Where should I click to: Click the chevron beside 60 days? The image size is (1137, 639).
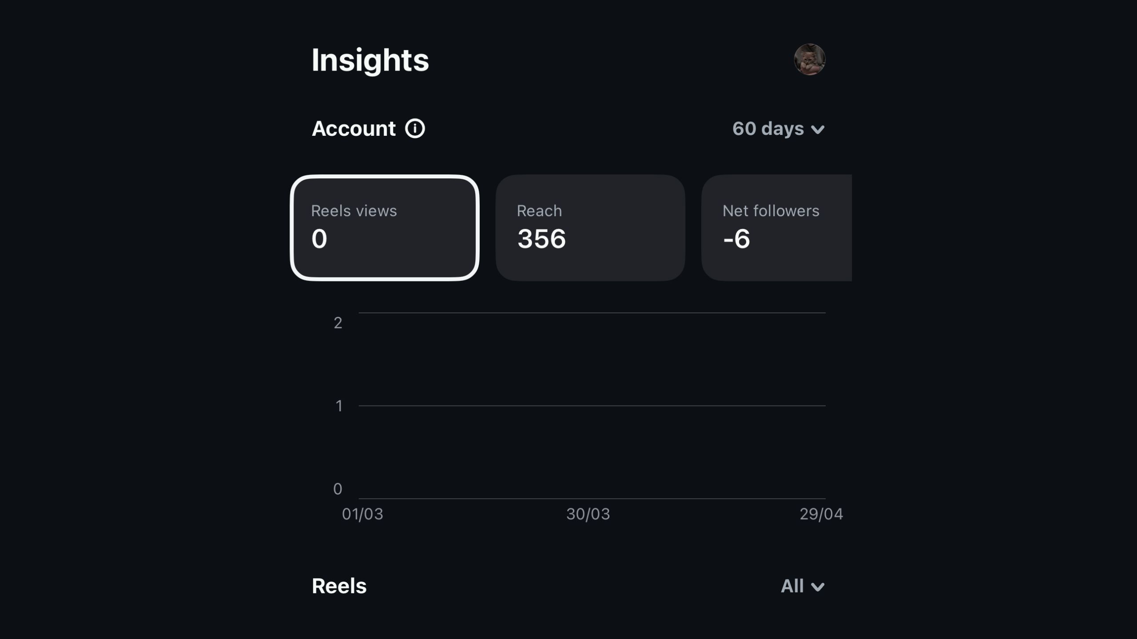click(818, 130)
